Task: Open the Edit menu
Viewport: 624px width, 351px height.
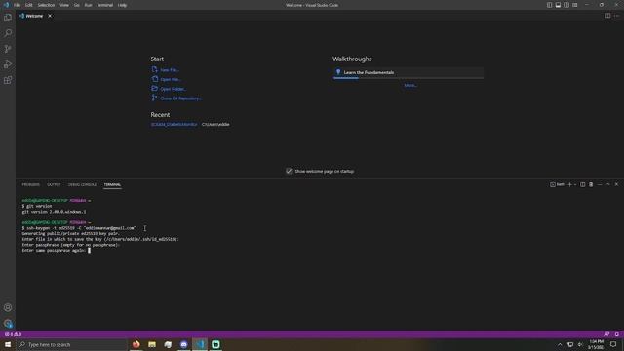Action: (28, 5)
